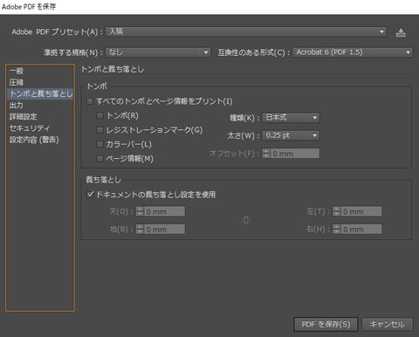Enable すべてのトンボとページ情報をプリント checkbox

[90, 101]
